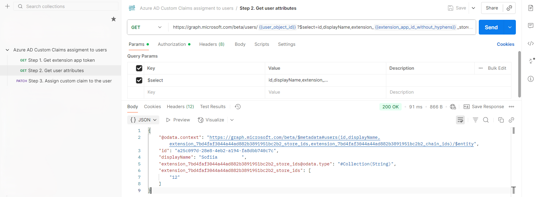
Task: Copy response body with the copy icon
Action: [x=501, y=120]
